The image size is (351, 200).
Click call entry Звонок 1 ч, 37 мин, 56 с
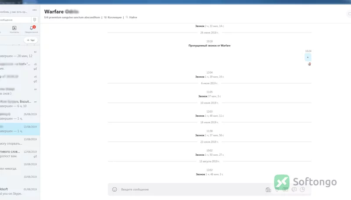coord(209,135)
